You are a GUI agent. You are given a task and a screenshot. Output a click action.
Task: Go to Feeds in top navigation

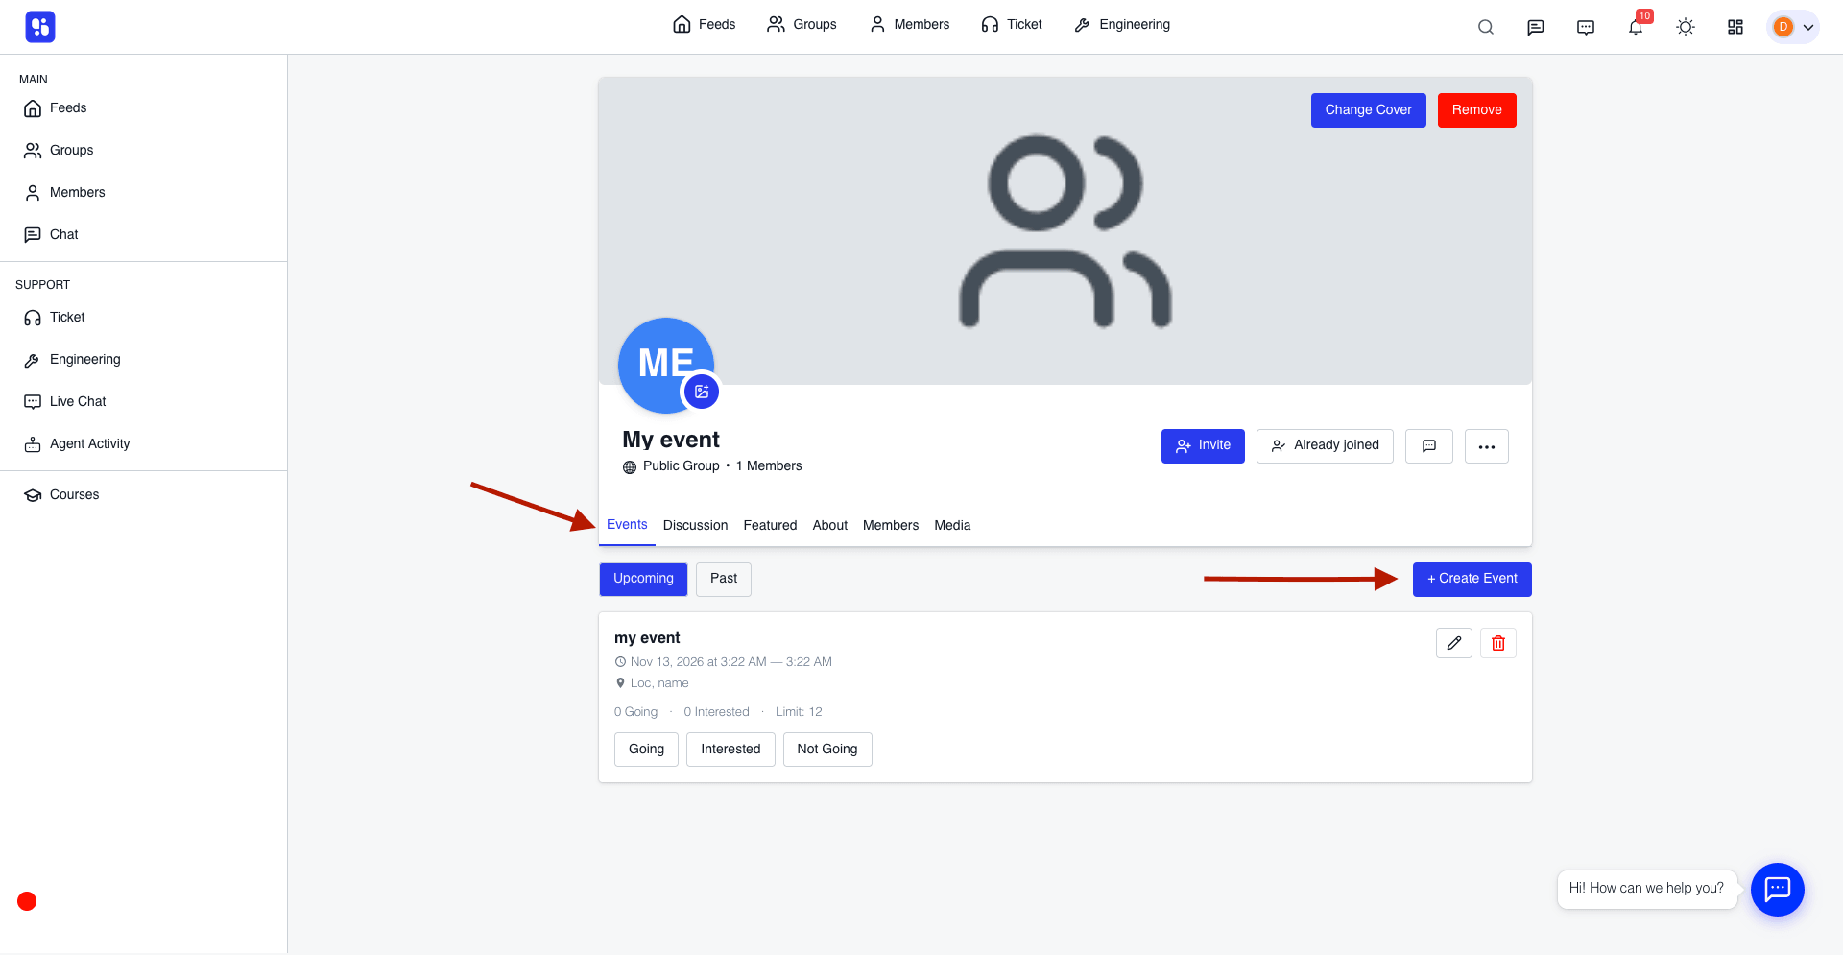[x=705, y=25]
